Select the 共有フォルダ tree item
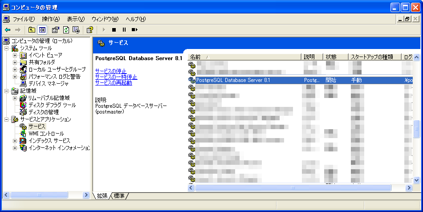This screenshot has height=212, width=423. [x=42, y=62]
